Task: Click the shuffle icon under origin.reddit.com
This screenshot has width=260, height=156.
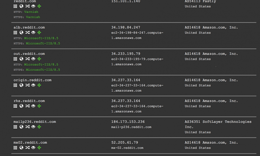Action: 27,85
